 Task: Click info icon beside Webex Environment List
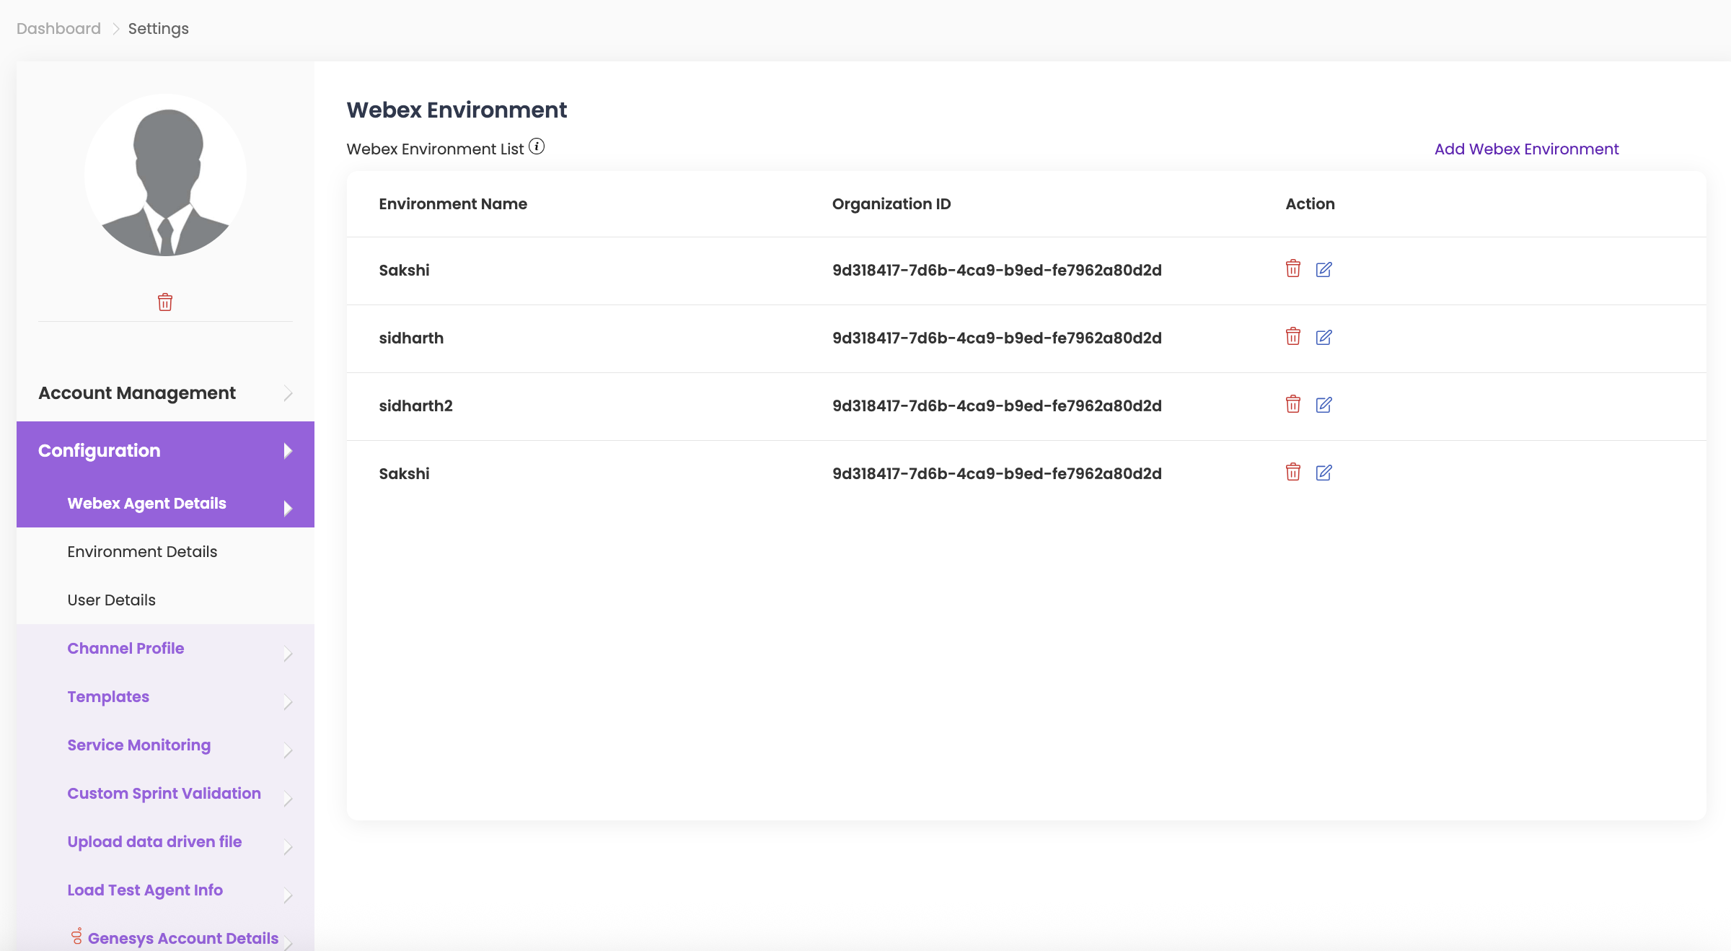[537, 146]
